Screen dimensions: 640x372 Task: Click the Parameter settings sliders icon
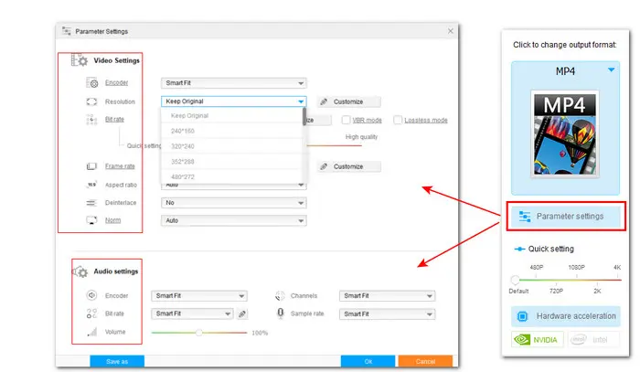pos(525,217)
